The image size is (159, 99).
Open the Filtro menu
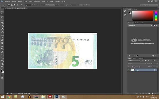43,2
